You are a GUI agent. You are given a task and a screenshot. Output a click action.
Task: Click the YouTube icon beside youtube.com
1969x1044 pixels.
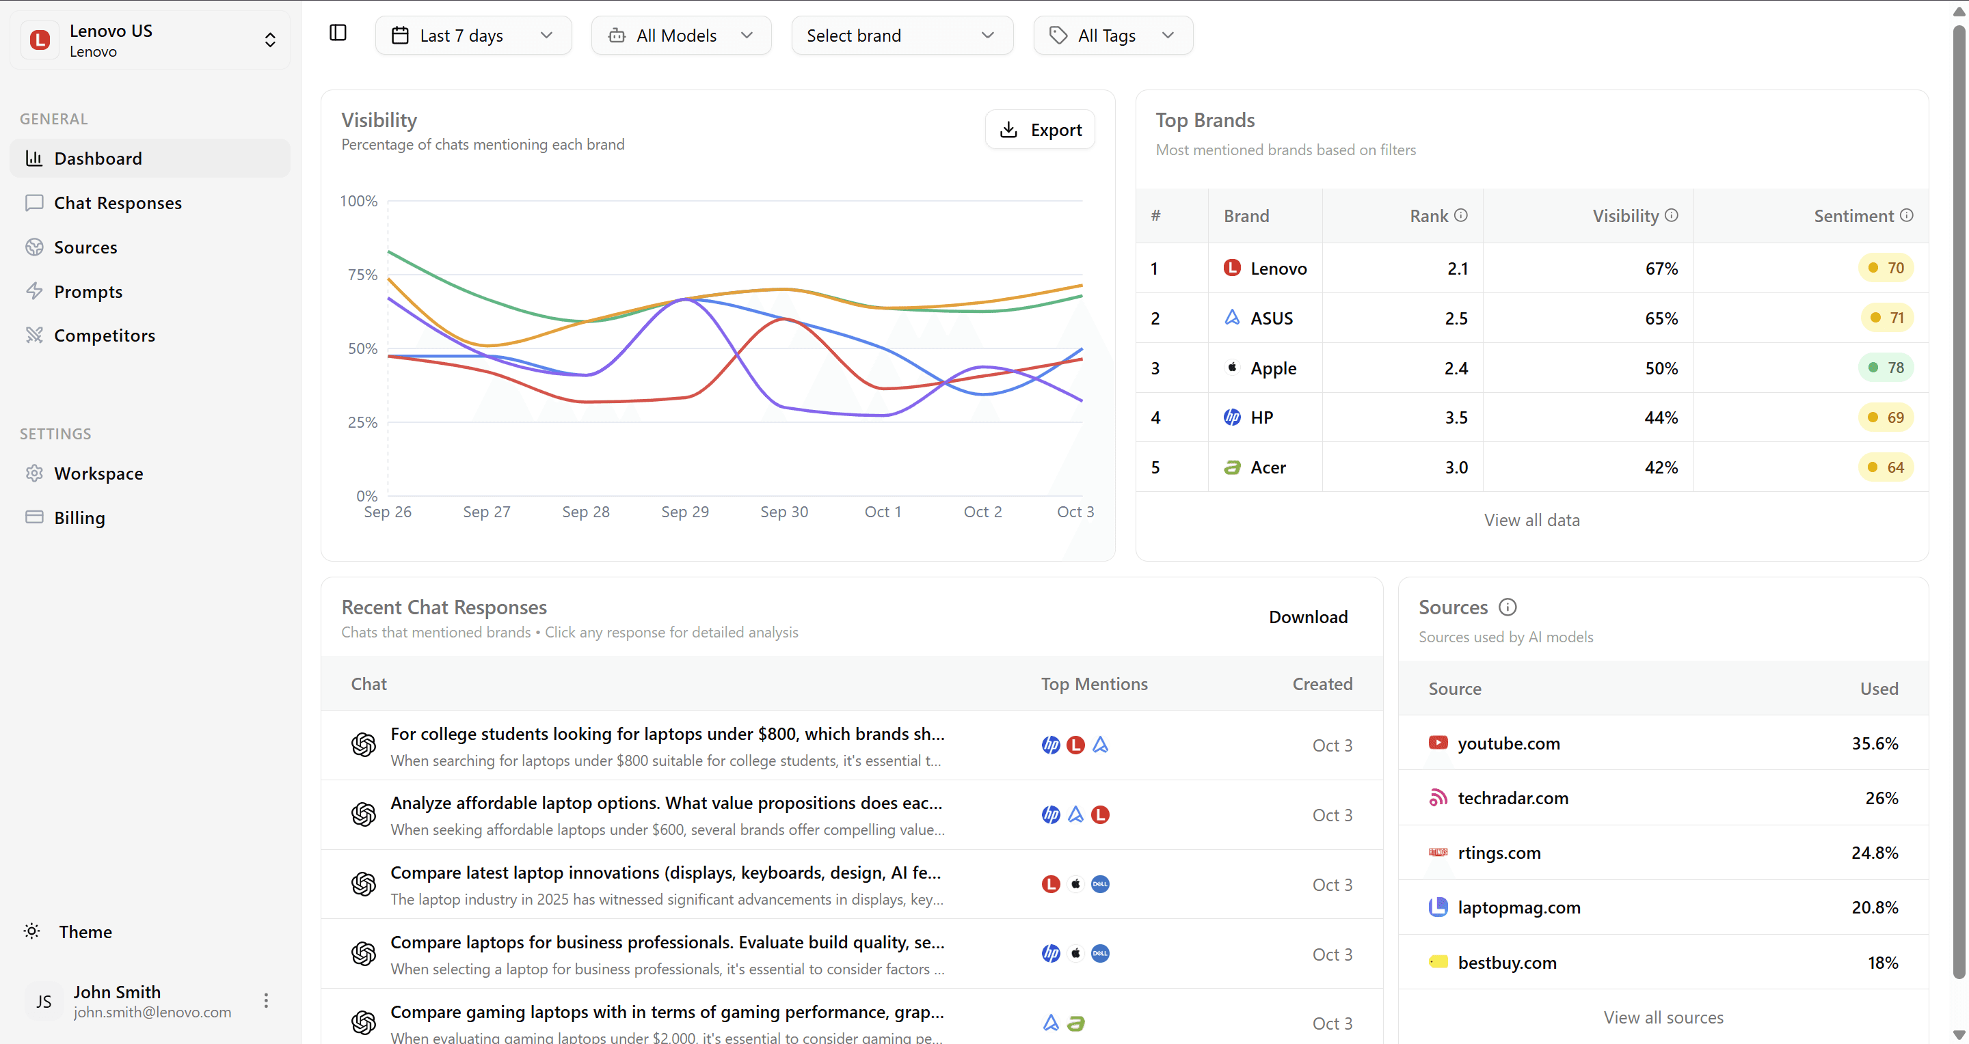tap(1439, 742)
